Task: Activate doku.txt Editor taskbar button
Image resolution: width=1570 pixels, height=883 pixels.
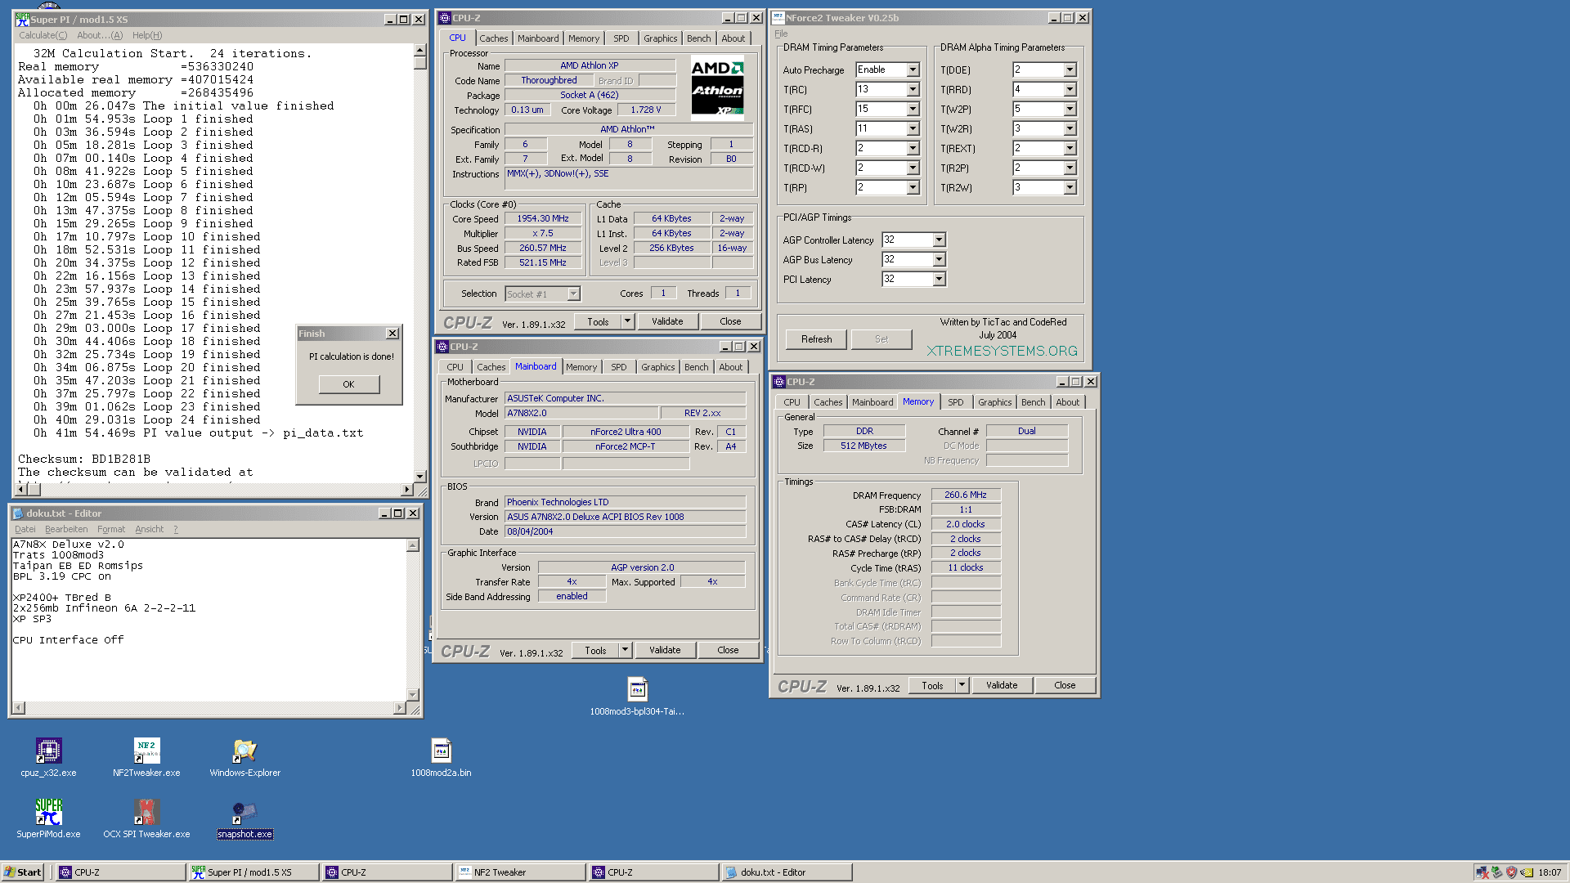Action: (787, 872)
